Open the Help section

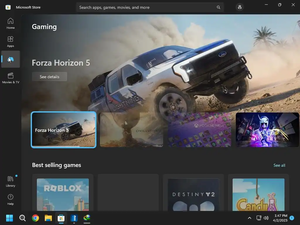pos(11,200)
